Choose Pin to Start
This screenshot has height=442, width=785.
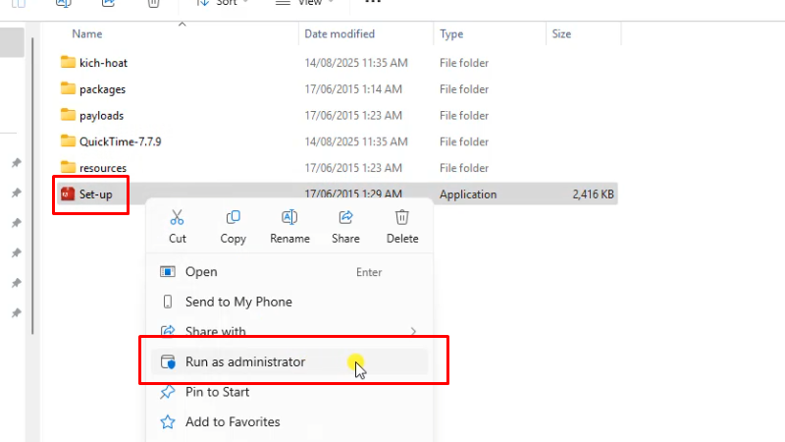pos(289,392)
